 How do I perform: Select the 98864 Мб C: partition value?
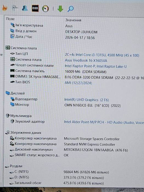pos(86,172)
